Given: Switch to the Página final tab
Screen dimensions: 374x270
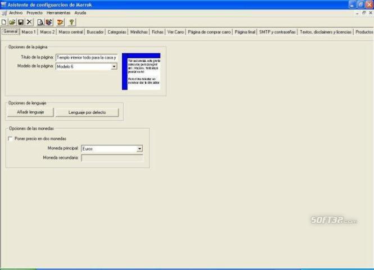Looking at the screenshot, I should 245,32.
